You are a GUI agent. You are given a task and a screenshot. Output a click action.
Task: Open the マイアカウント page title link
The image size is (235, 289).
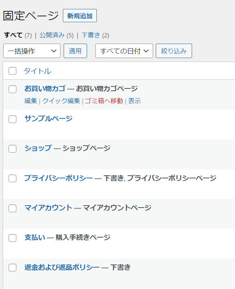point(48,208)
